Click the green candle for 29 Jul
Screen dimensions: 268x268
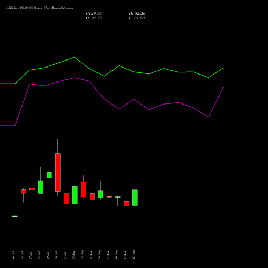(49, 175)
